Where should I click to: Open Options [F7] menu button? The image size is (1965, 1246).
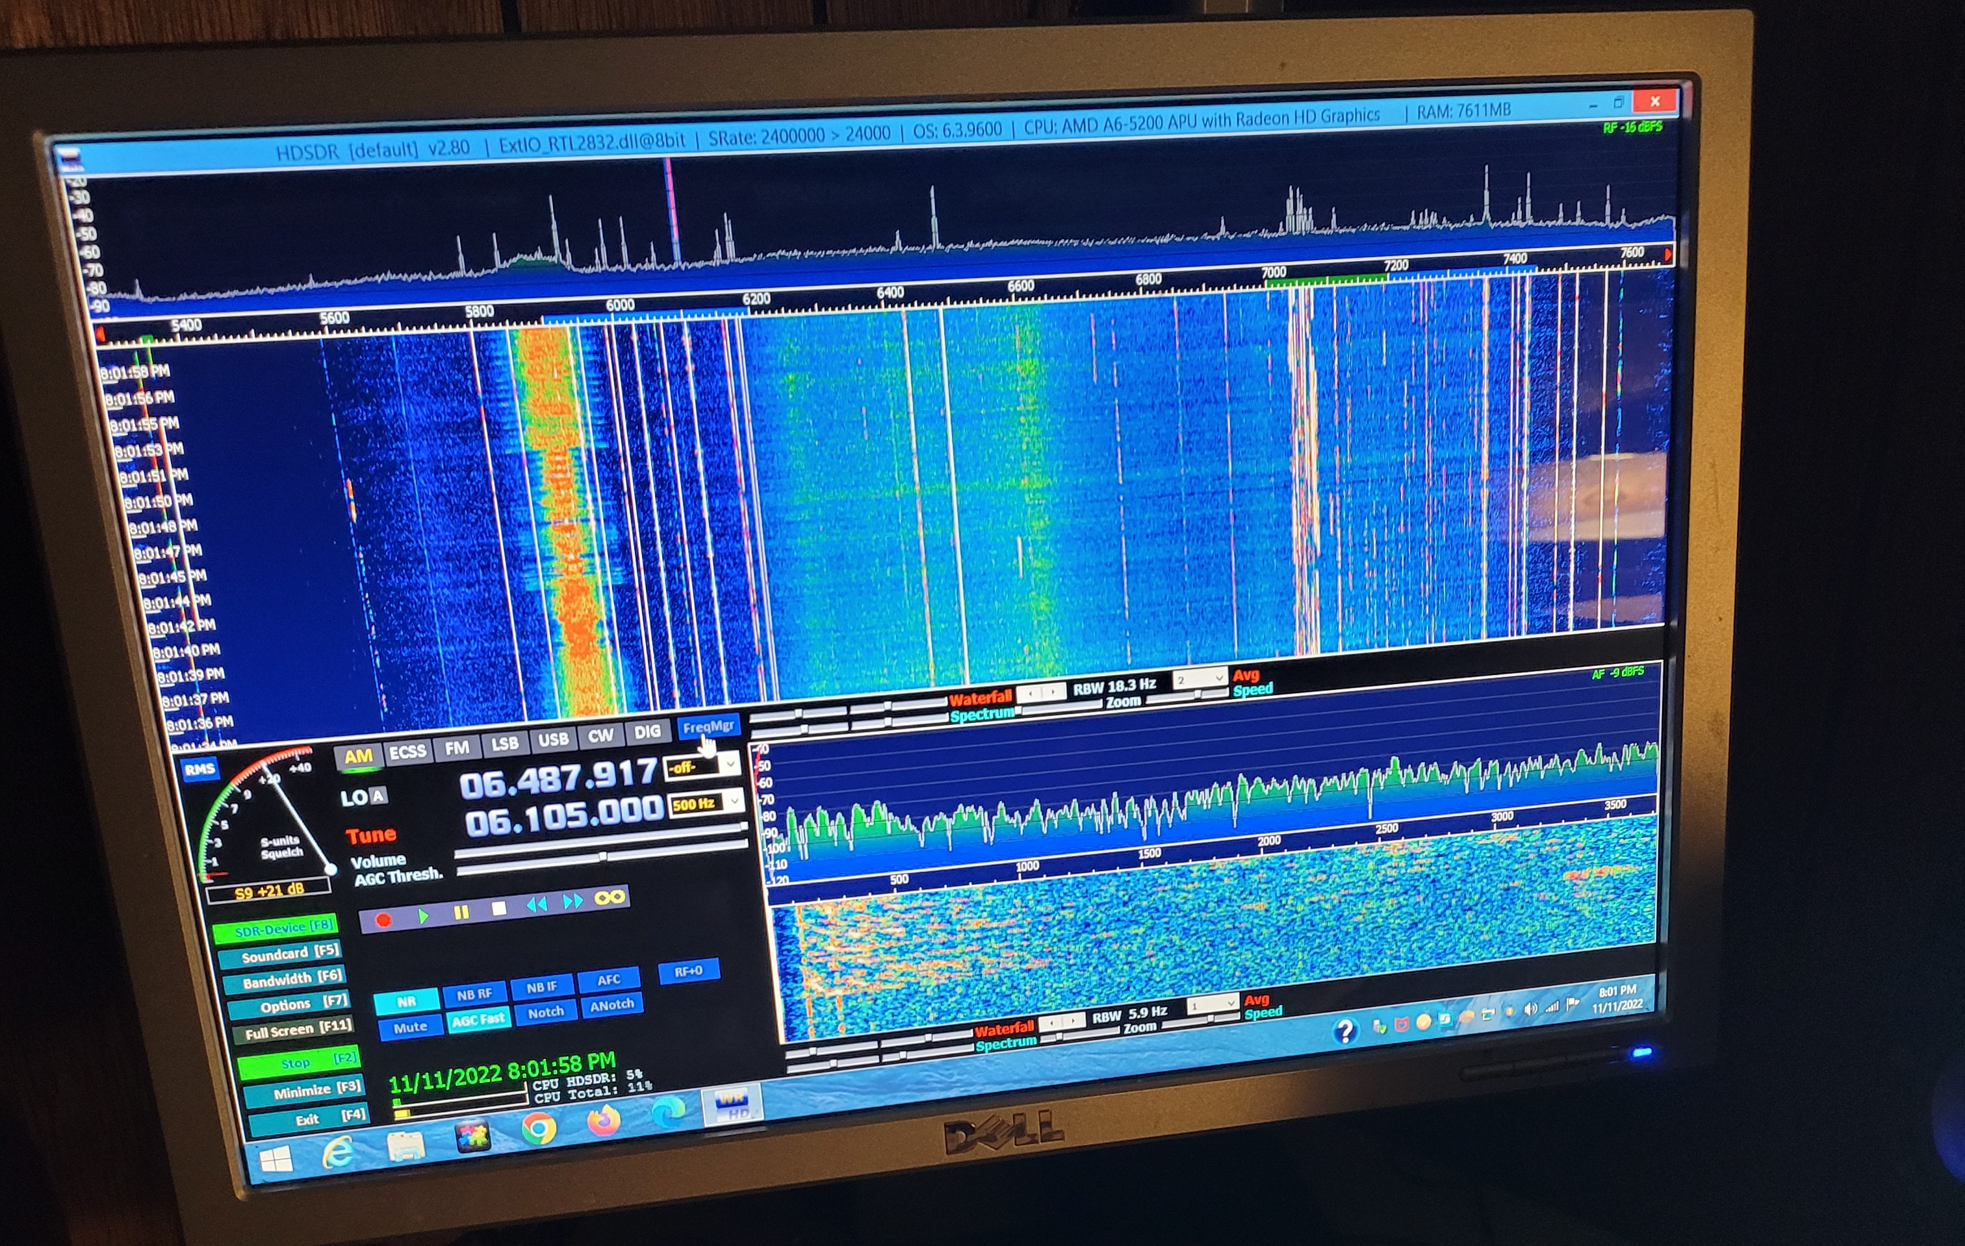coord(290,1004)
